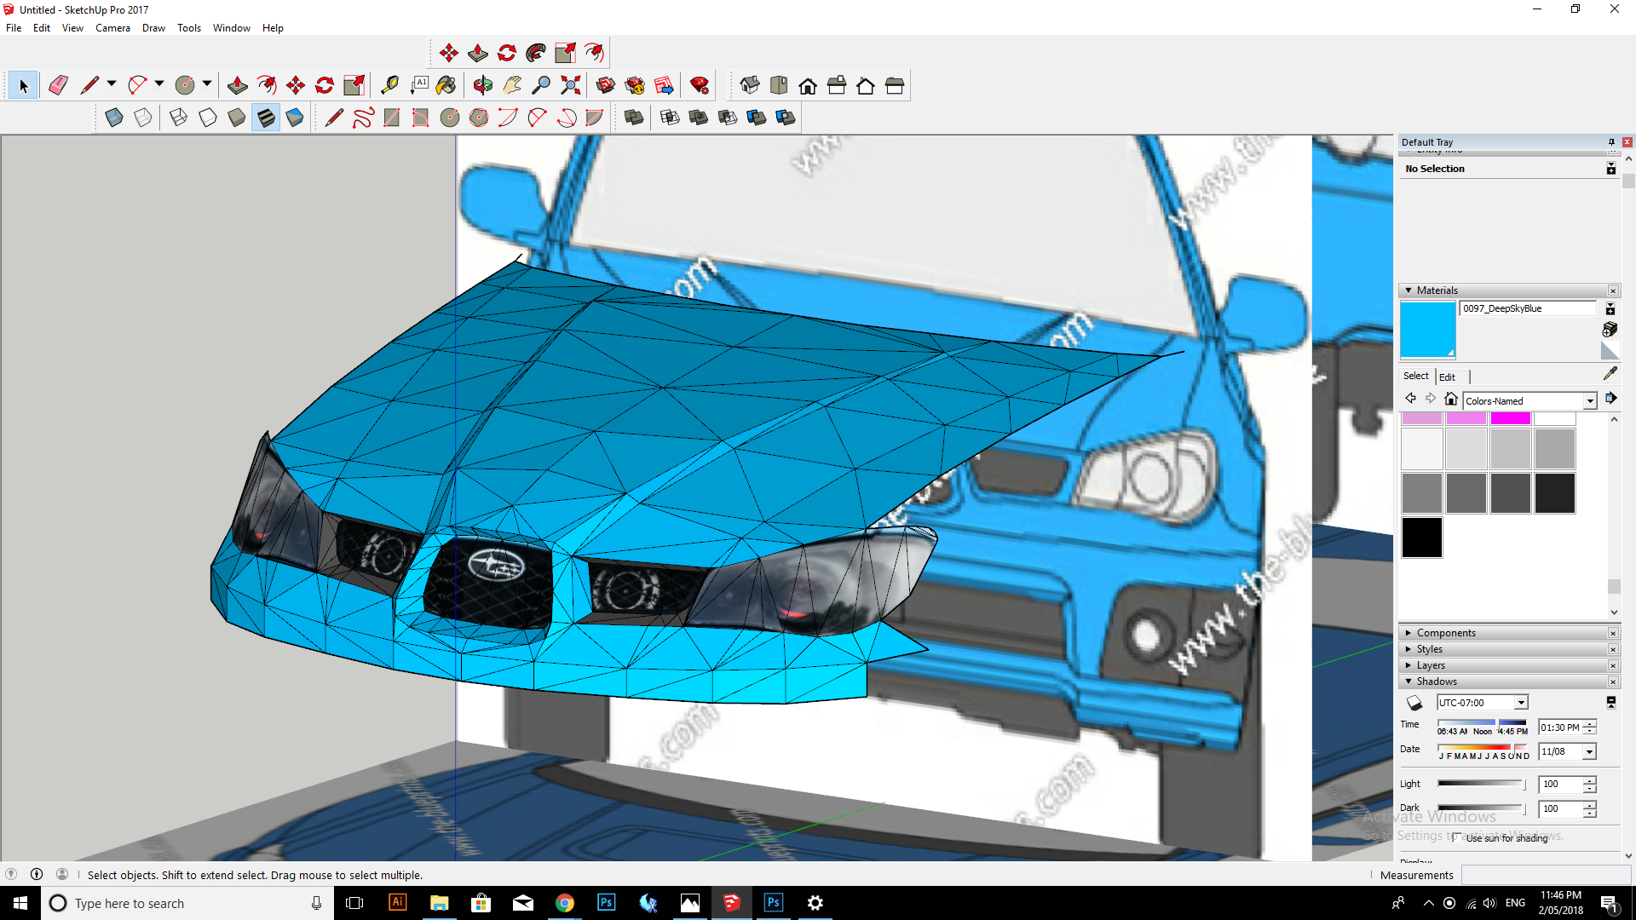Click the Zoom Extents icon
Image resolution: width=1636 pixels, height=920 pixels.
(571, 85)
